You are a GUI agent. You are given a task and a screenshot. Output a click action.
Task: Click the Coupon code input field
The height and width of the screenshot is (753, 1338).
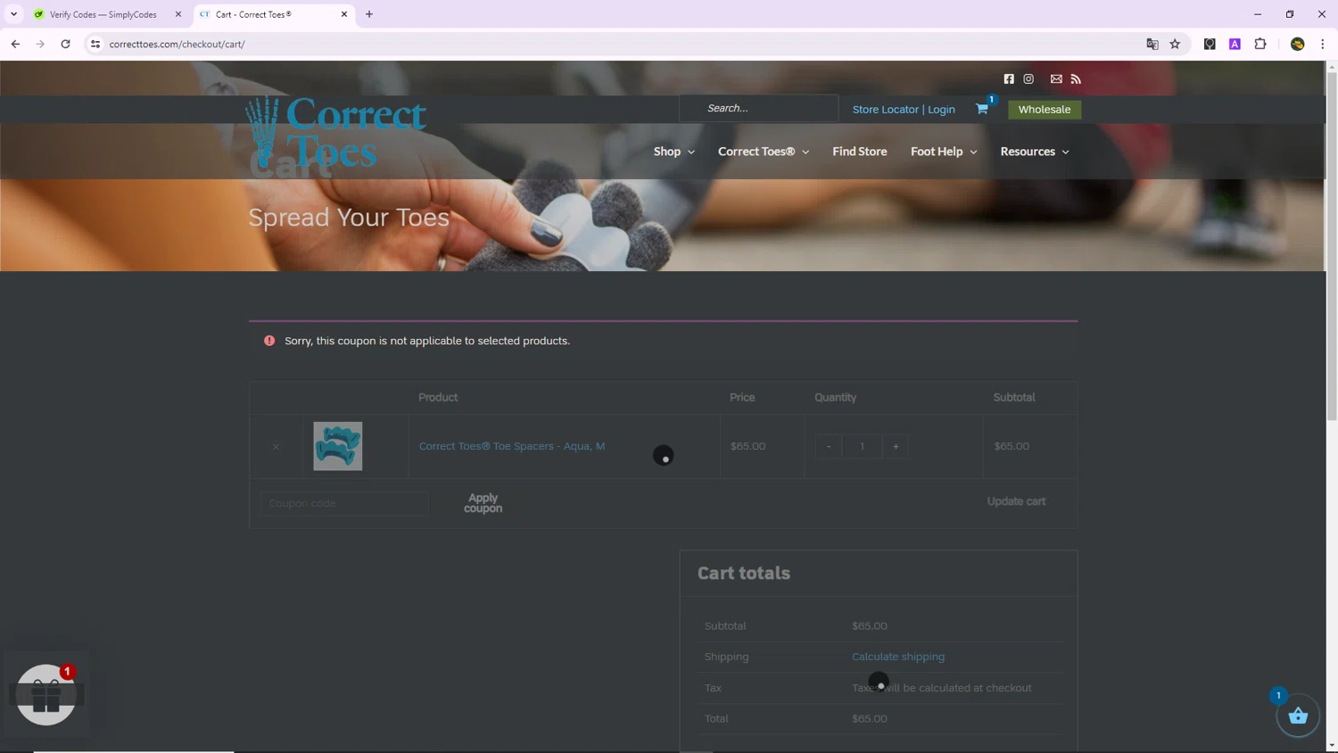[x=344, y=503]
